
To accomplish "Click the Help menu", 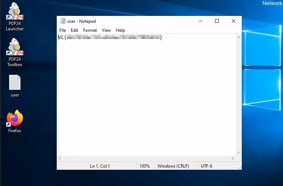I will (x=120, y=30).
